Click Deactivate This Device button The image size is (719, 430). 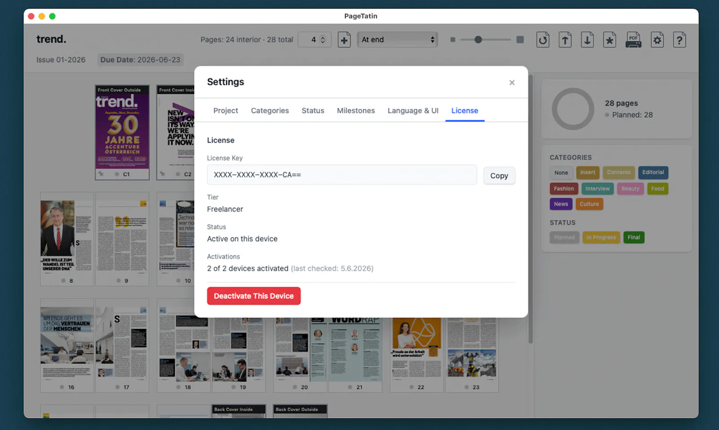pos(254,296)
